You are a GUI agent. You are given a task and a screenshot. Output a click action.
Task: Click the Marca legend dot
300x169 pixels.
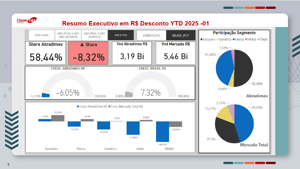[x=233, y=39]
